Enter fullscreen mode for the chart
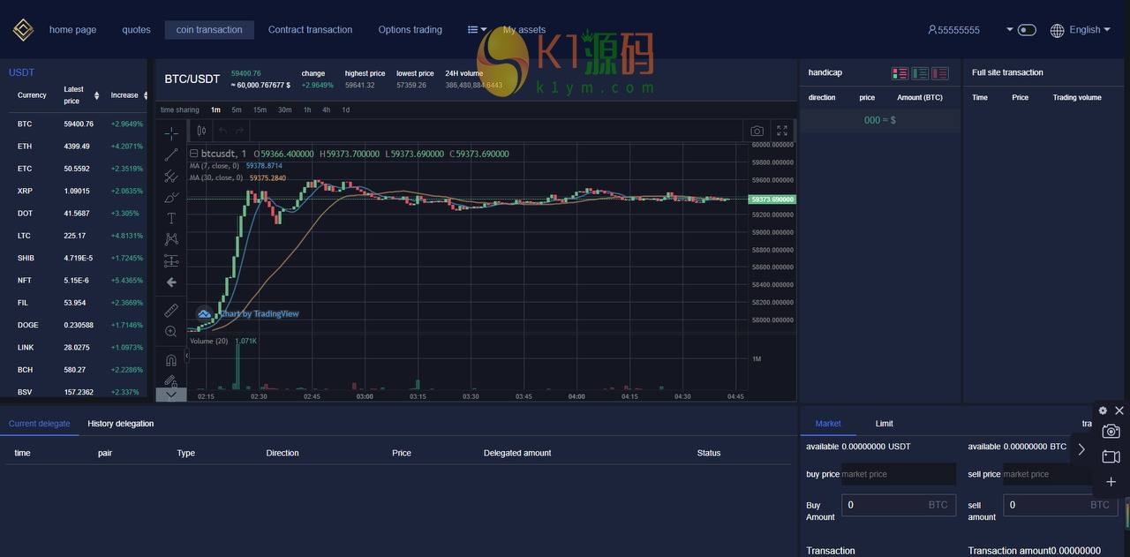Image resolution: width=1130 pixels, height=557 pixels. click(x=782, y=131)
